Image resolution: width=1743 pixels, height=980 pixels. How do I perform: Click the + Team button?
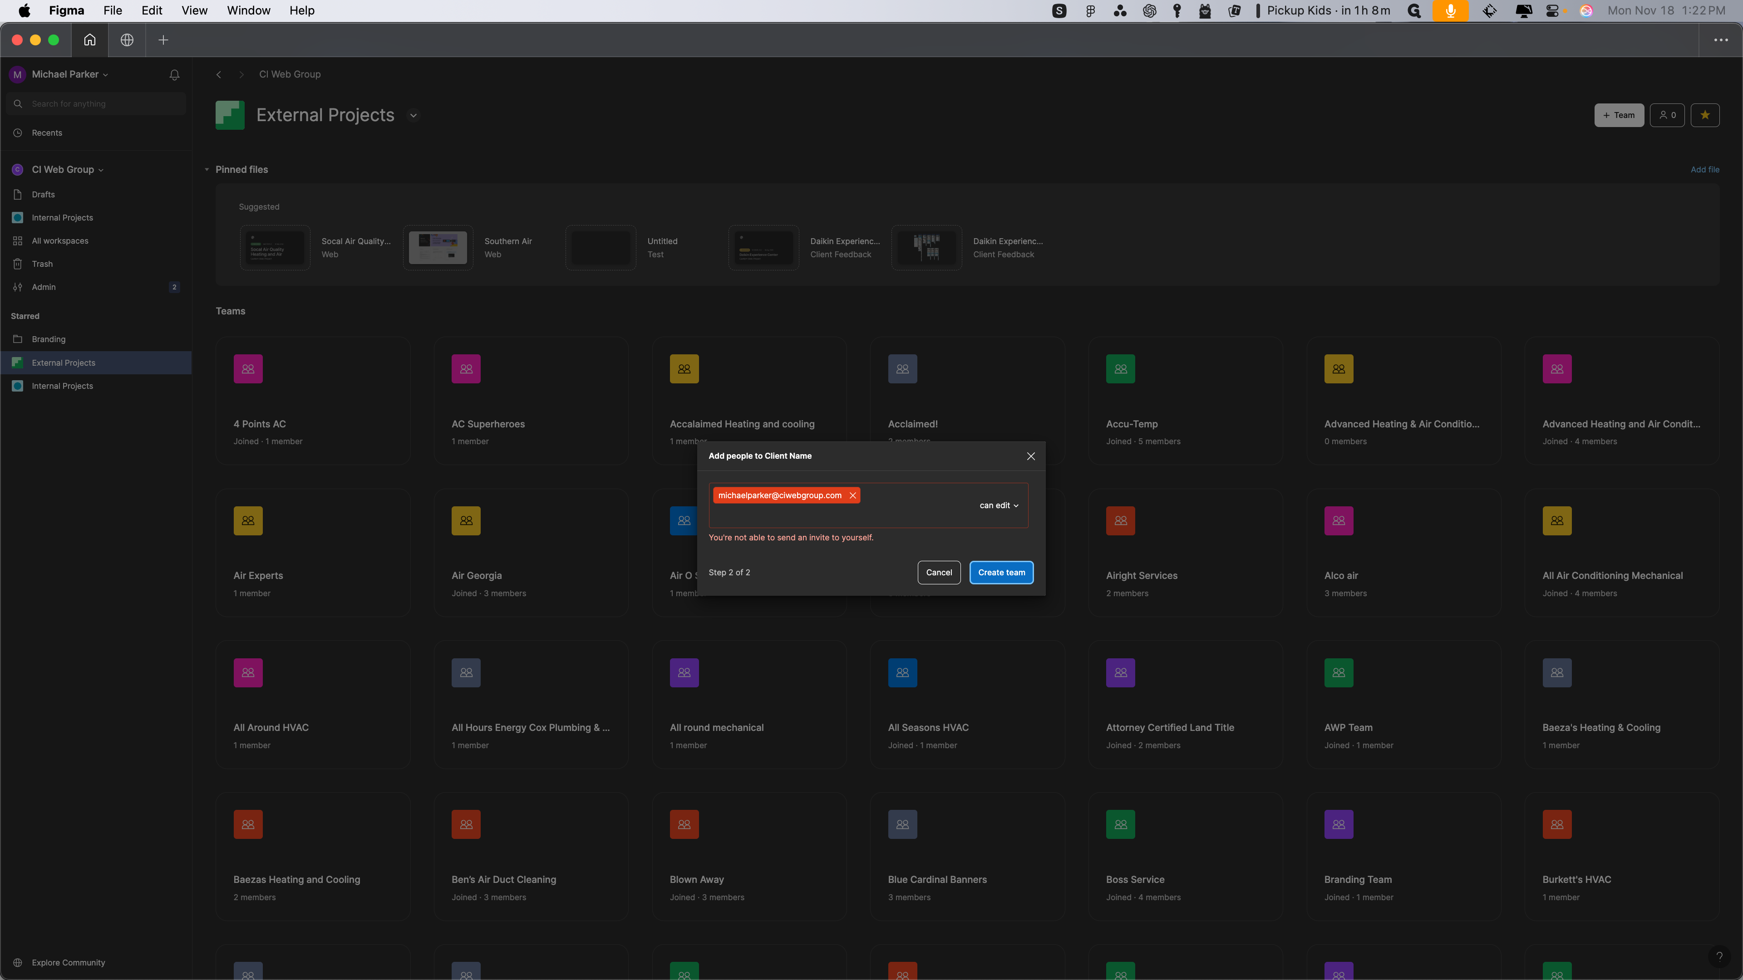tap(1619, 115)
